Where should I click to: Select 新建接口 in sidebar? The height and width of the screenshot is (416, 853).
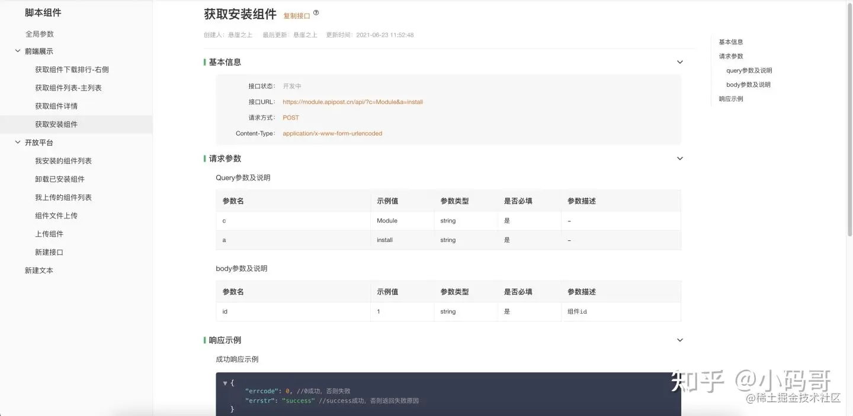49,252
